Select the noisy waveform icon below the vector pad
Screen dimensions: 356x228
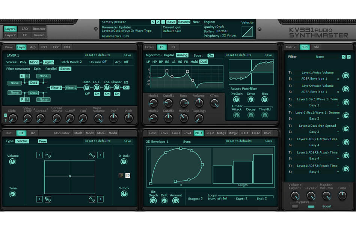tap(48, 199)
